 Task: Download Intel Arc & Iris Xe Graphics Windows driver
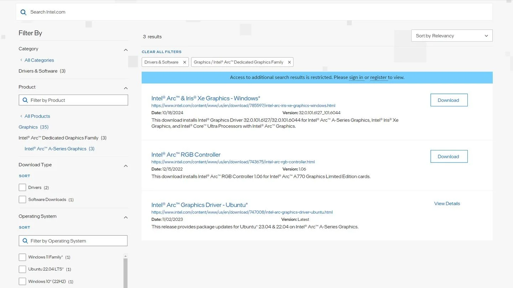point(449,100)
